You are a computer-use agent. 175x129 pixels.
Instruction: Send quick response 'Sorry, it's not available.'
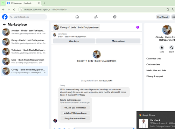[75, 118]
